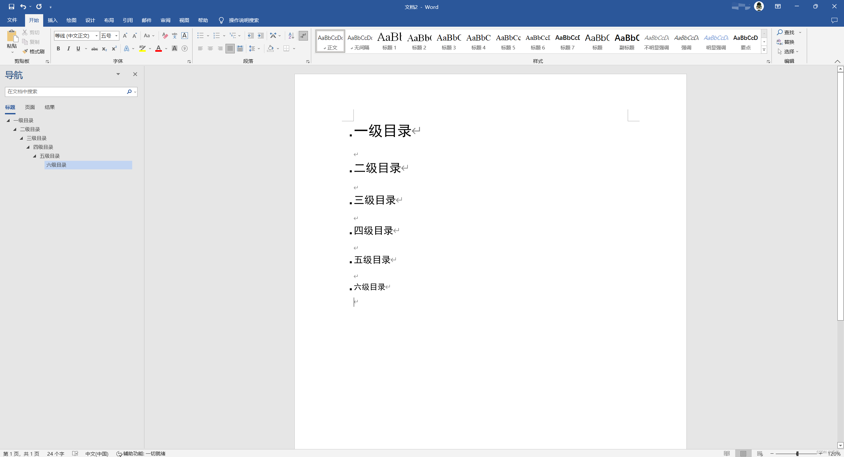Expand the styles gallery more arrow
This screenshot has height=457, width=844.
tap(764, 50)
